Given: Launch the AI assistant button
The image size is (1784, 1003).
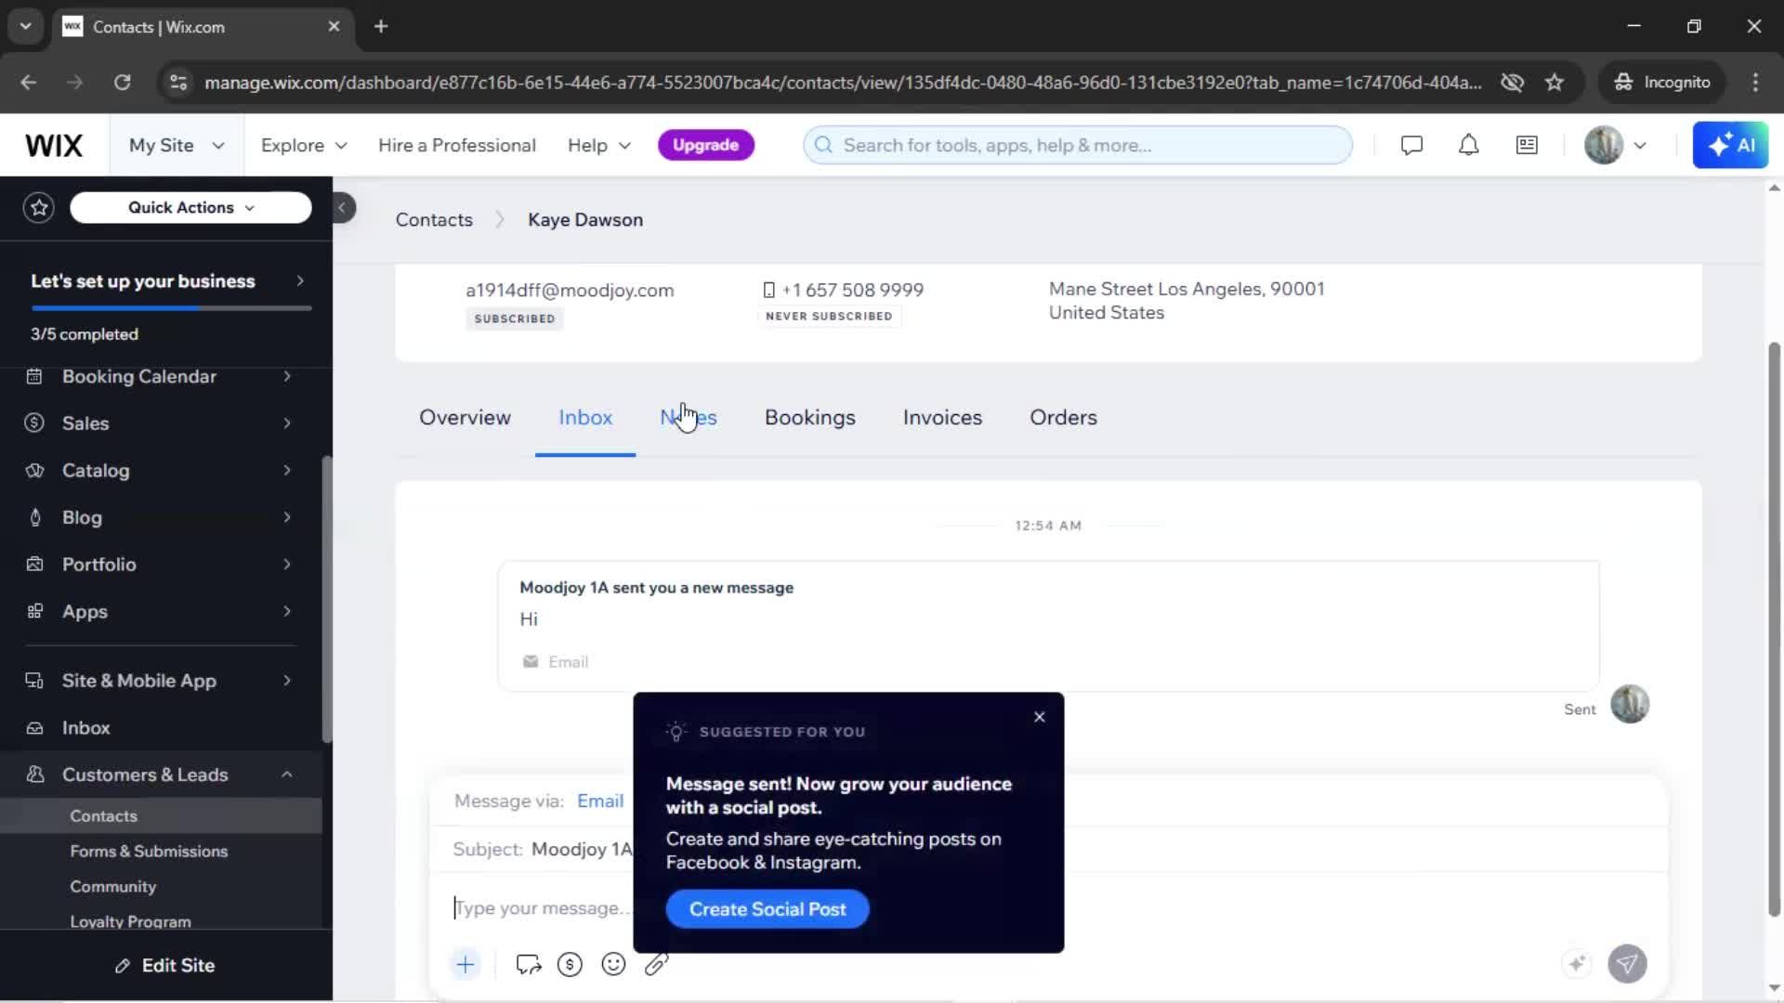Looking at the screenshot, I should tap(1730, 145).
